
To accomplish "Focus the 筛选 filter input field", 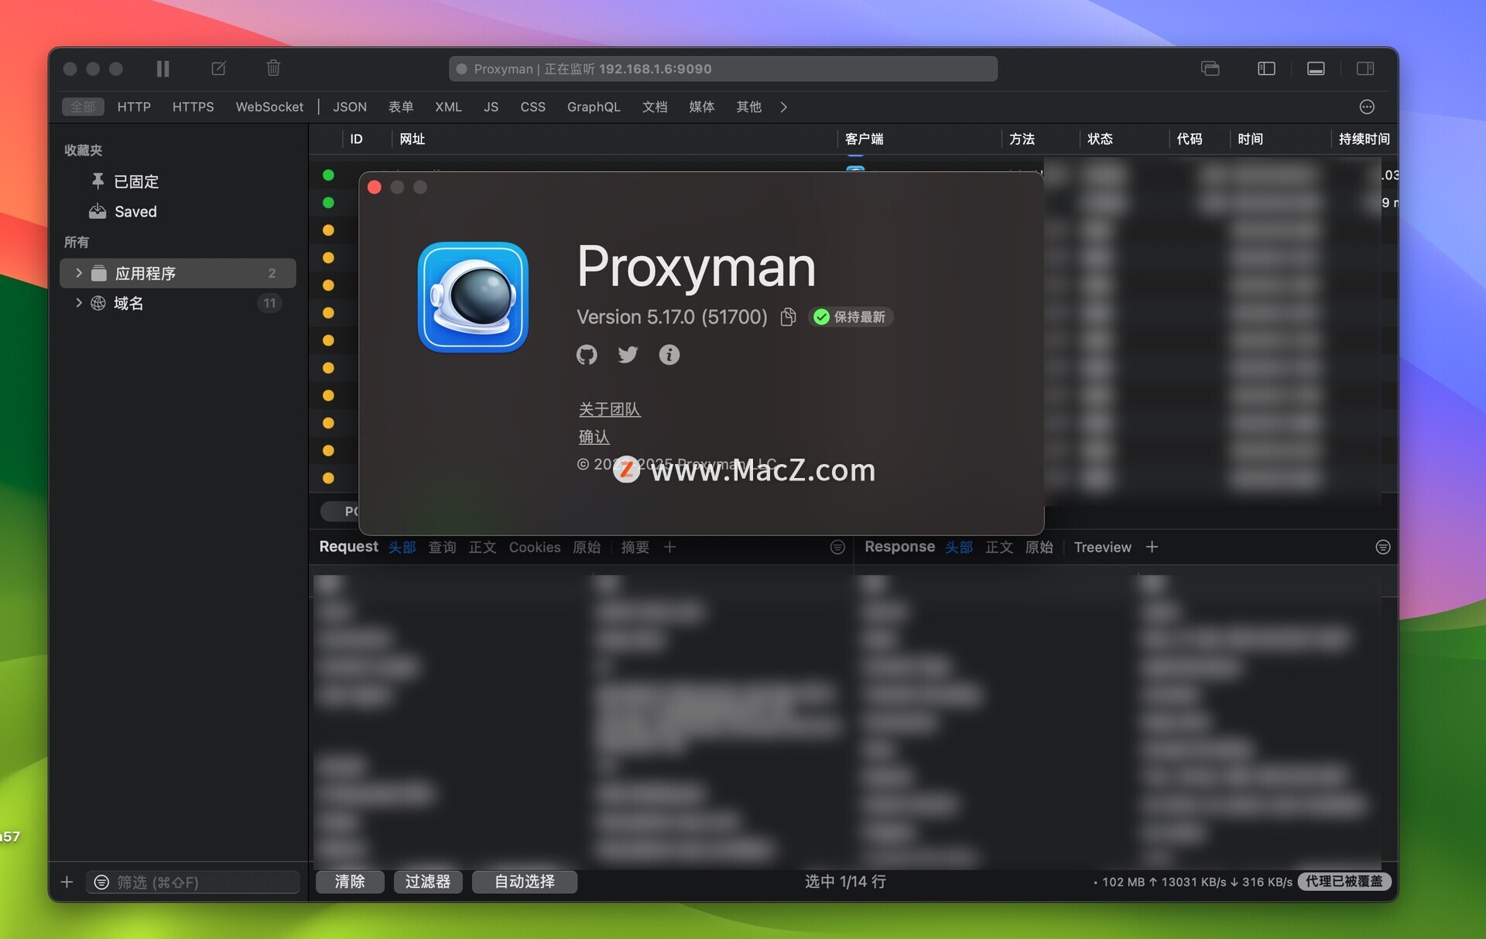I will [x=193, y=882].
